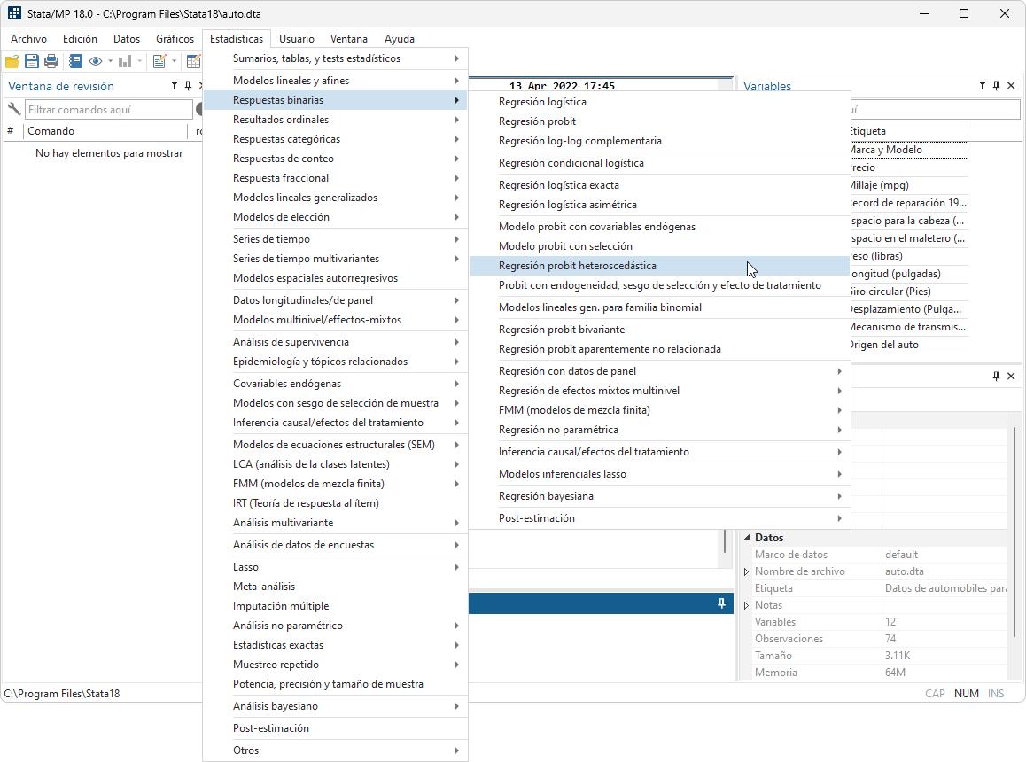The width and height of the screenshot is (1026, 762).
Task: Open the Archivo menu
Action: (28, 39)
